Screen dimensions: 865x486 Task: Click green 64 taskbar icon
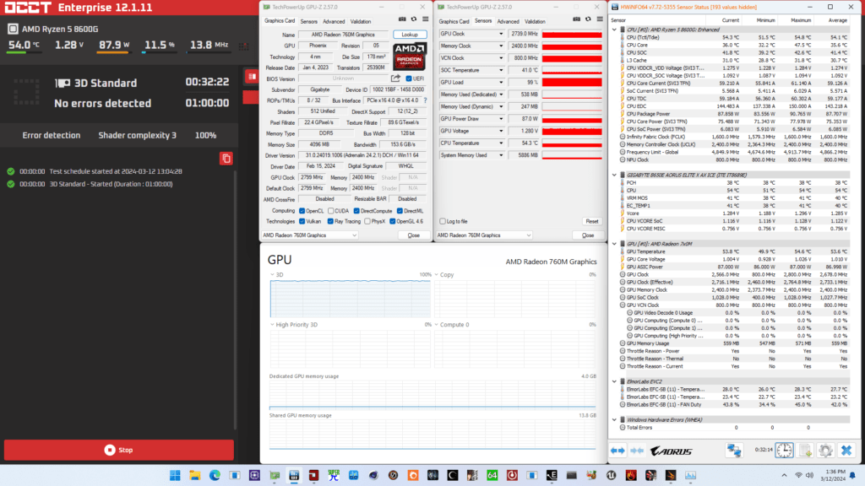tap(492, 475)
